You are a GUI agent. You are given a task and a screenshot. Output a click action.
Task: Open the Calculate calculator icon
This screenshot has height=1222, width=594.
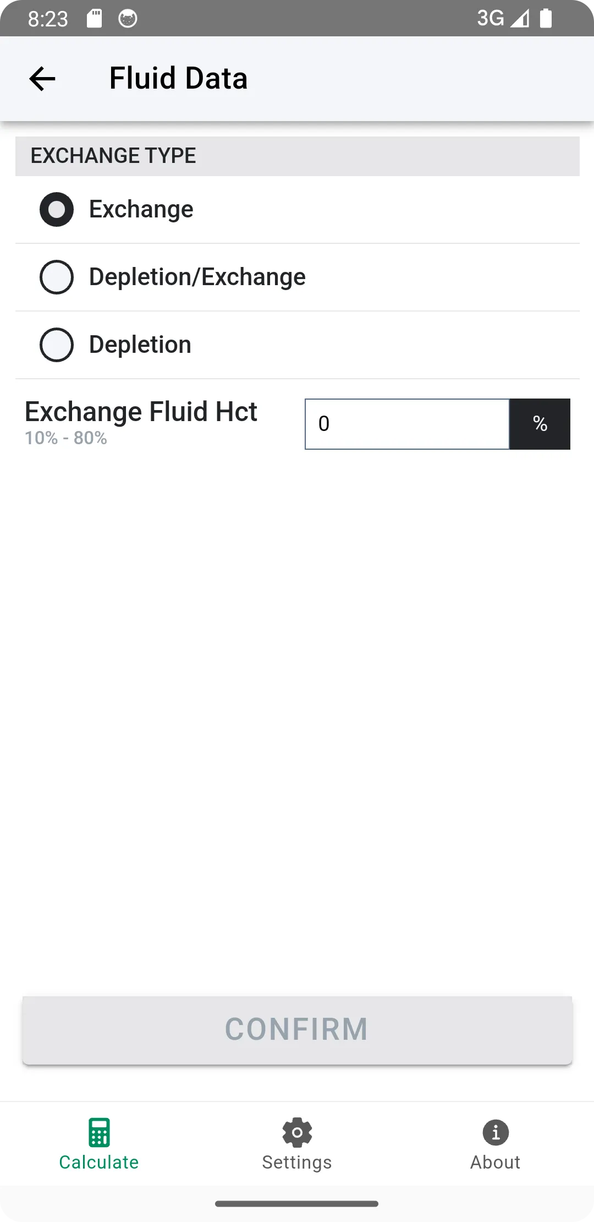click(x=99, y=1132)
